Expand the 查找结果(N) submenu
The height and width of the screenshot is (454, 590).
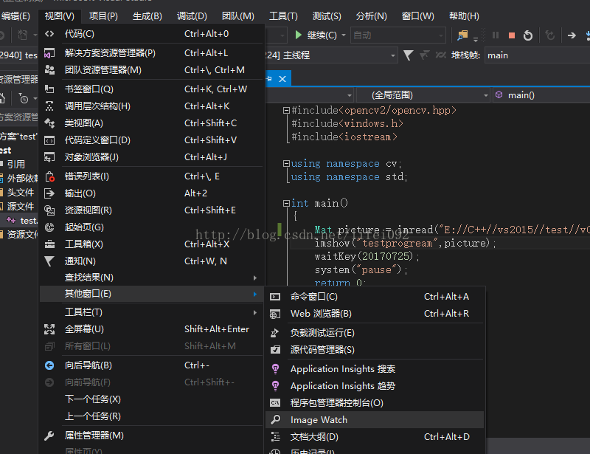pyautogui.click(x=151, y=278)
